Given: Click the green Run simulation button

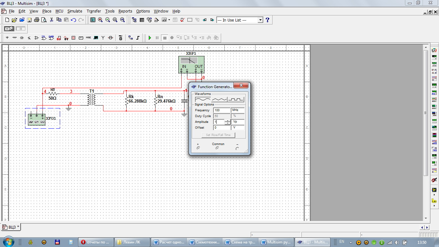Looking at the screenshot, I should tap(149, 38).
